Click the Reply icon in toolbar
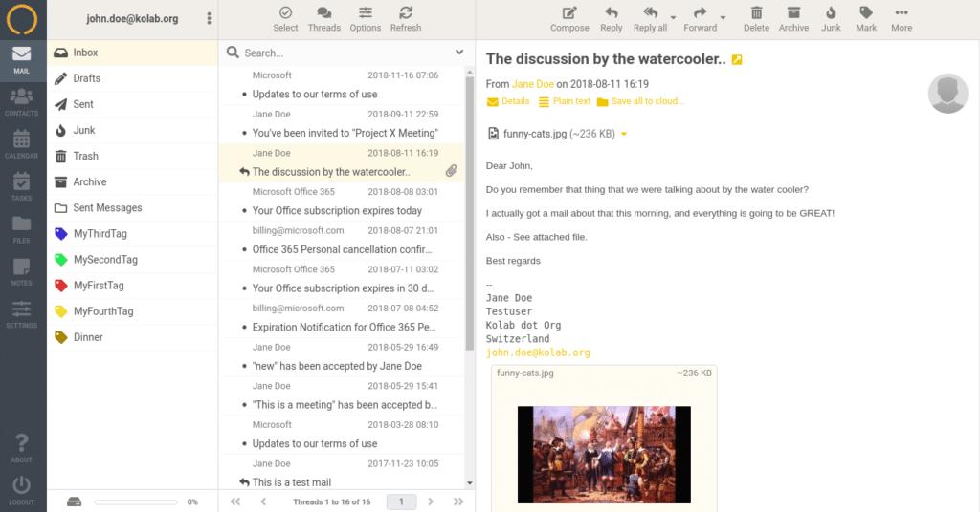This screenshot has height=512, width=980. [611, 18]
